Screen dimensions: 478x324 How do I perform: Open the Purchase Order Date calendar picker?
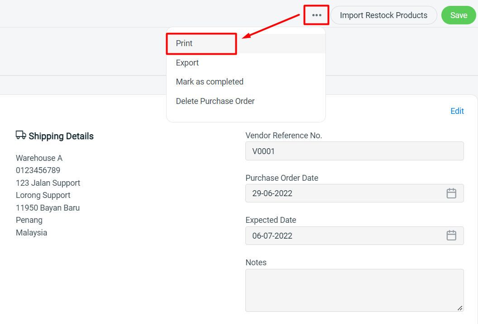[x=451, y=193]
